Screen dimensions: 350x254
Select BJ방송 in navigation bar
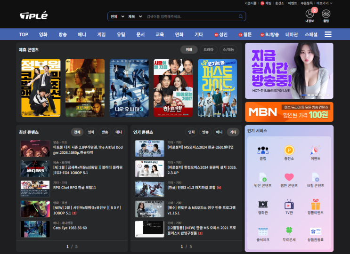[x=269, y=34]
